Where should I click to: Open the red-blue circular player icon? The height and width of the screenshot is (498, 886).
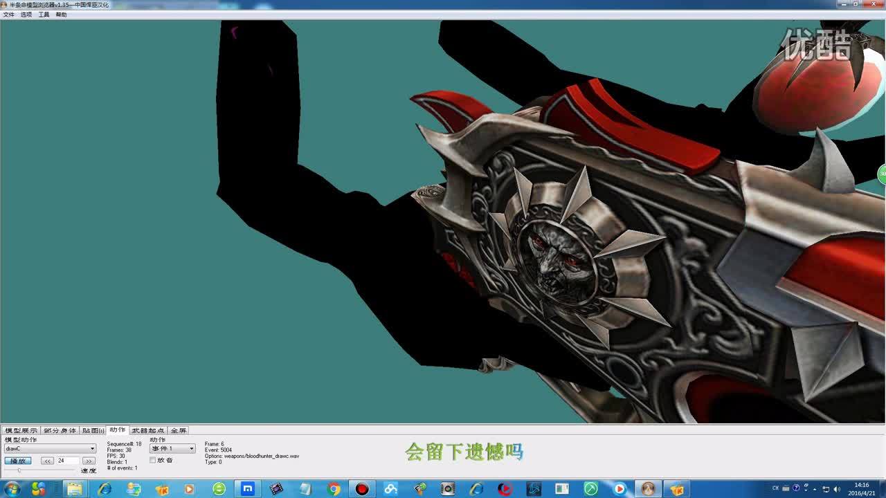click(x=505, y=489)
